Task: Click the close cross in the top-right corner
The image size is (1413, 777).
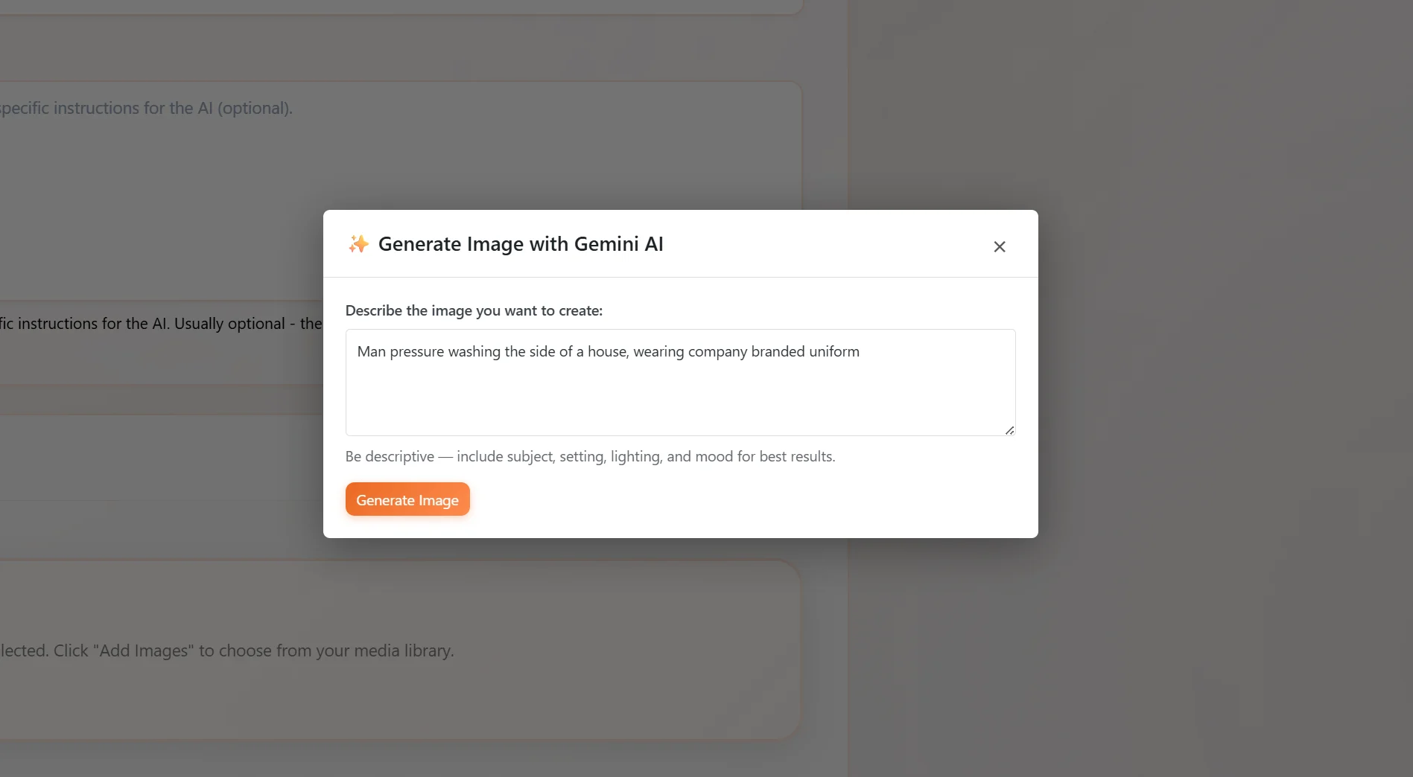Action: click(x=999, y=246)
